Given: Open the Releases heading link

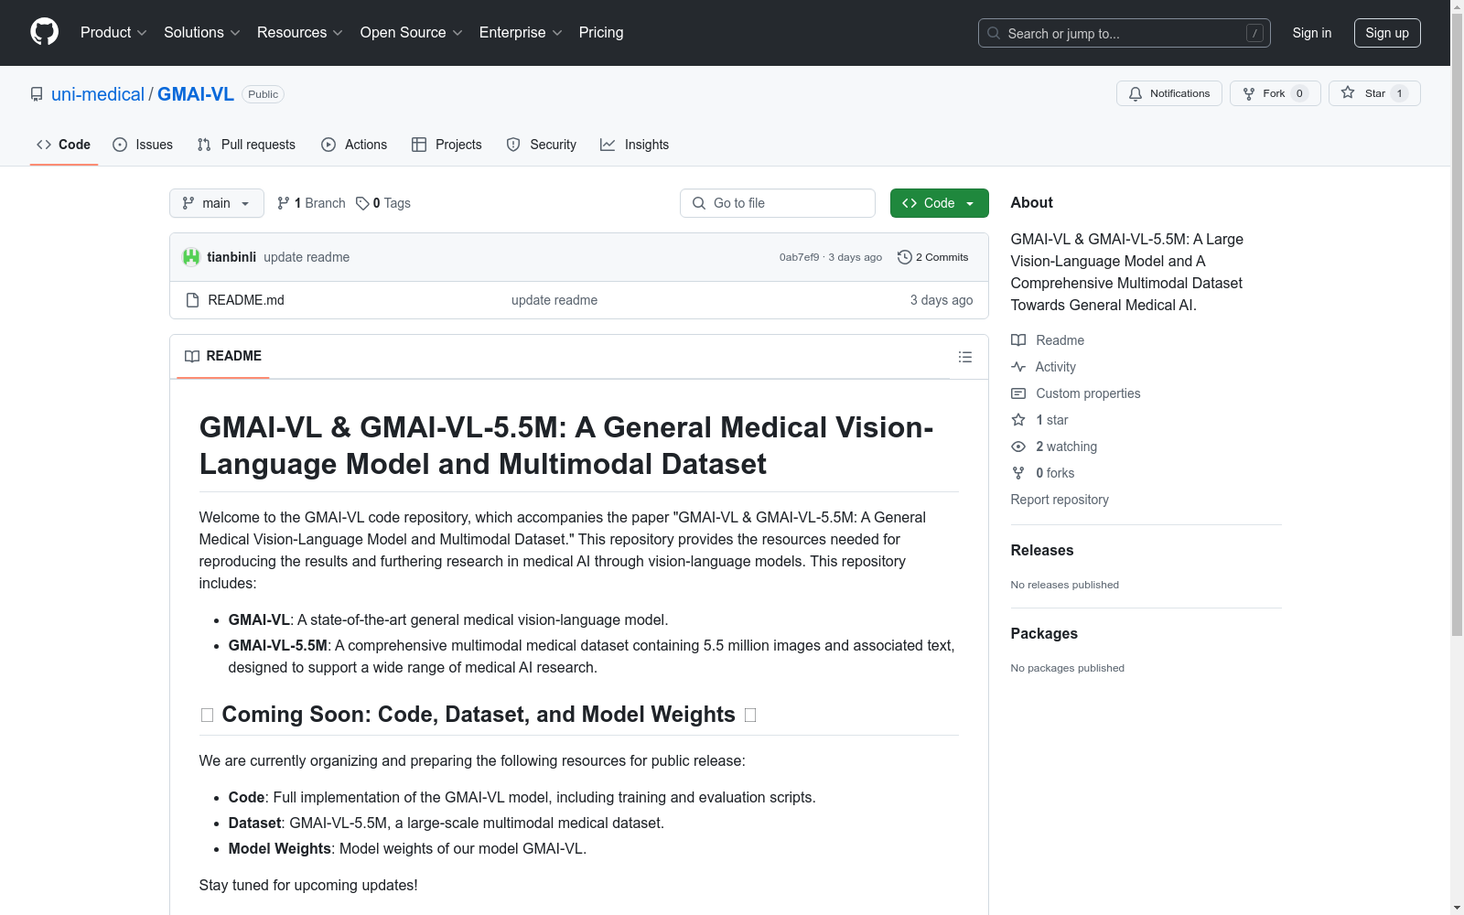Looking at the screenshot, I should coord(1042,550).
